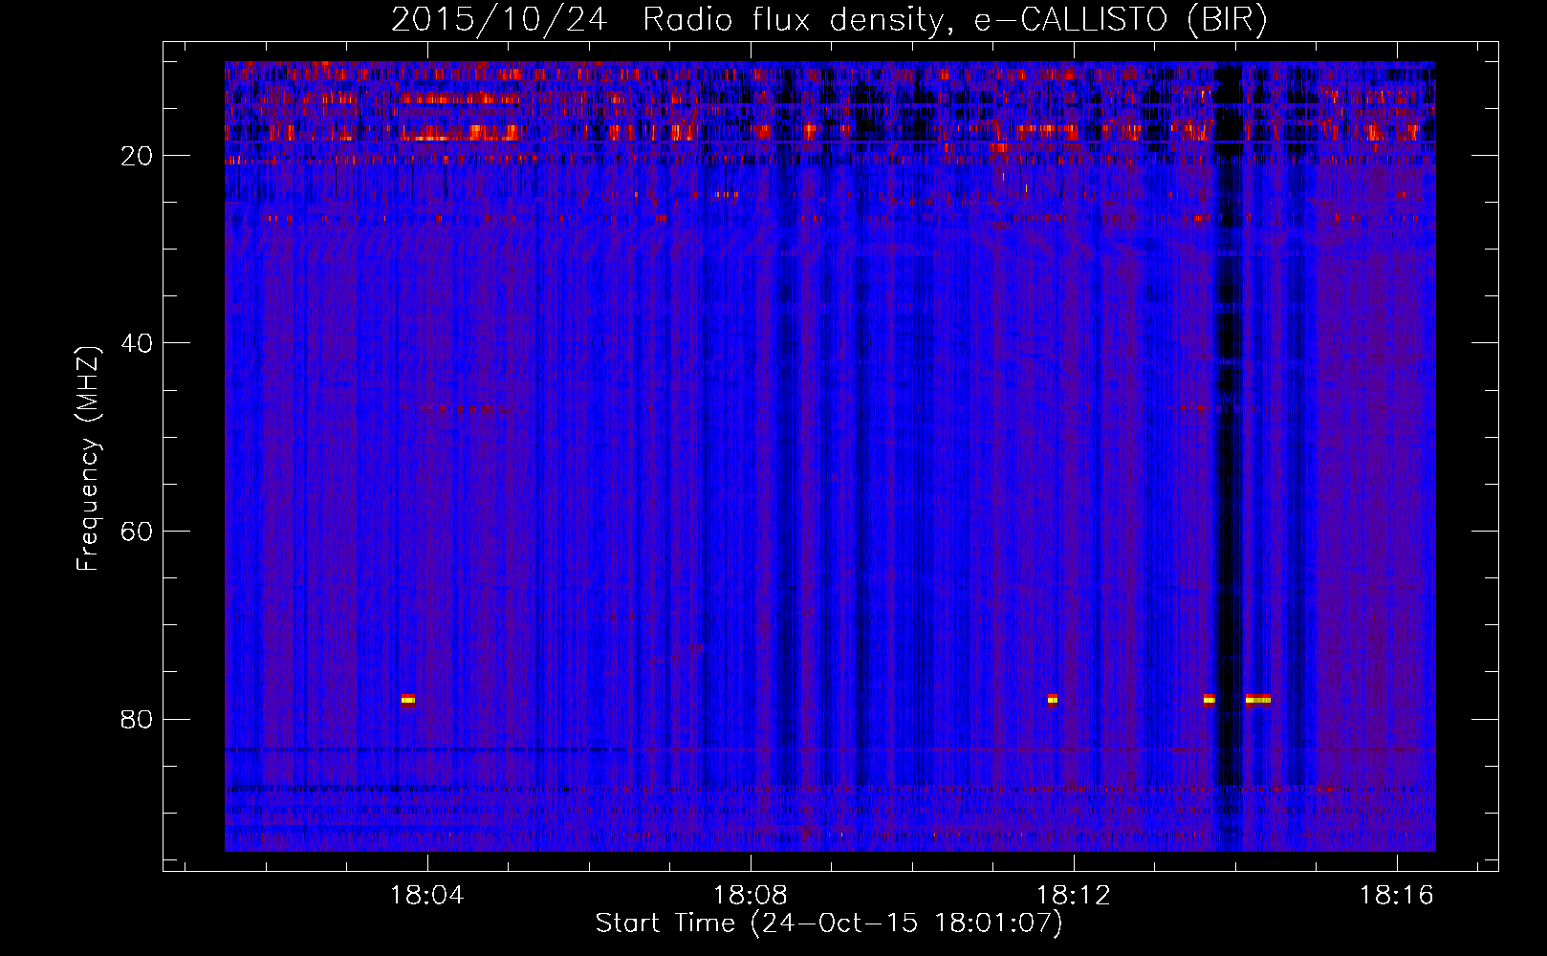Click the 18:08 time tick label
The image size is (1547, 956).
click(x=751, y=896)
